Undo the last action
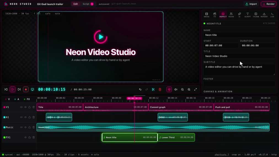The width and height of the screenshot is (279, 157). click(x=140, y=89)
